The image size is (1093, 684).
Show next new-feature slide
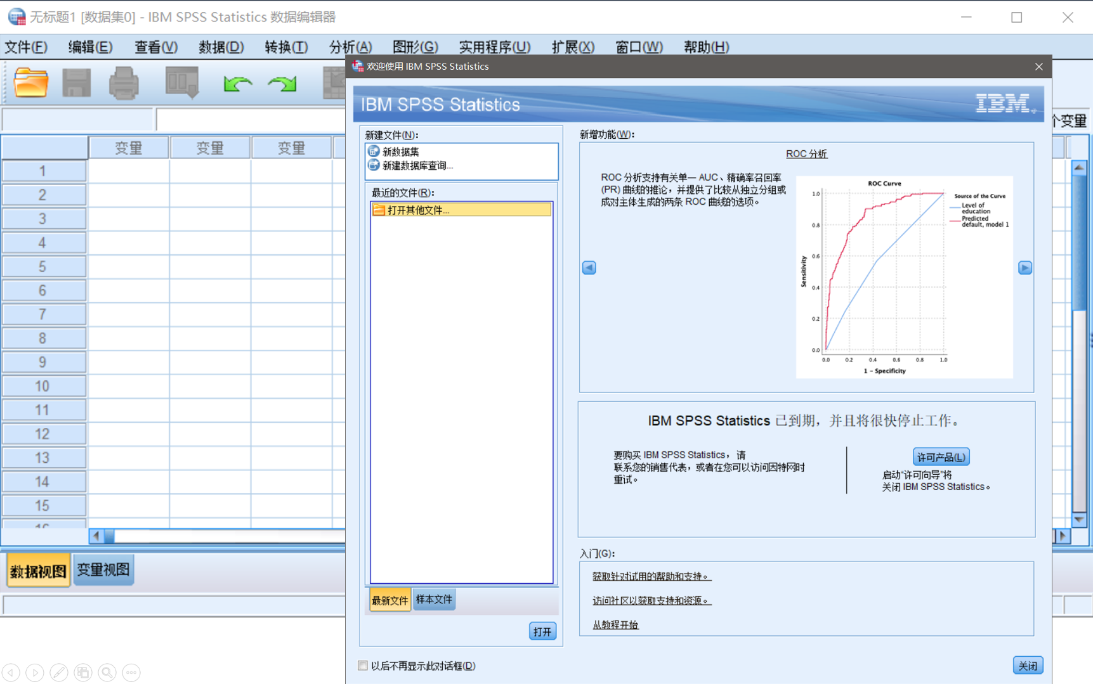pos(1024,268)
